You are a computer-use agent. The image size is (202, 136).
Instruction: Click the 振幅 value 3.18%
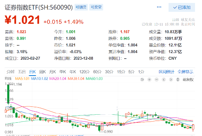coord(22,52)
